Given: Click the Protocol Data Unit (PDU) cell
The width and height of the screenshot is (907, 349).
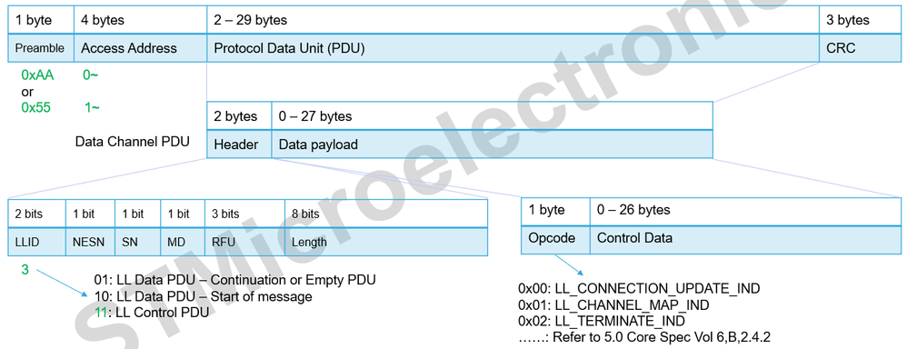Looking at the screenshot, I should (513, 48).
